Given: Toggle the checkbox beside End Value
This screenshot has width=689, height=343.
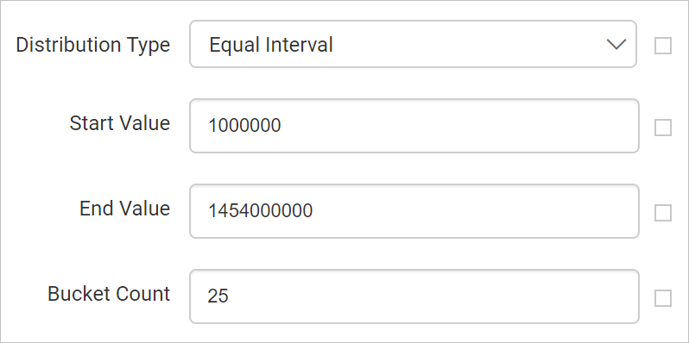Looking at the screenshot, I should tap(663, 213).
